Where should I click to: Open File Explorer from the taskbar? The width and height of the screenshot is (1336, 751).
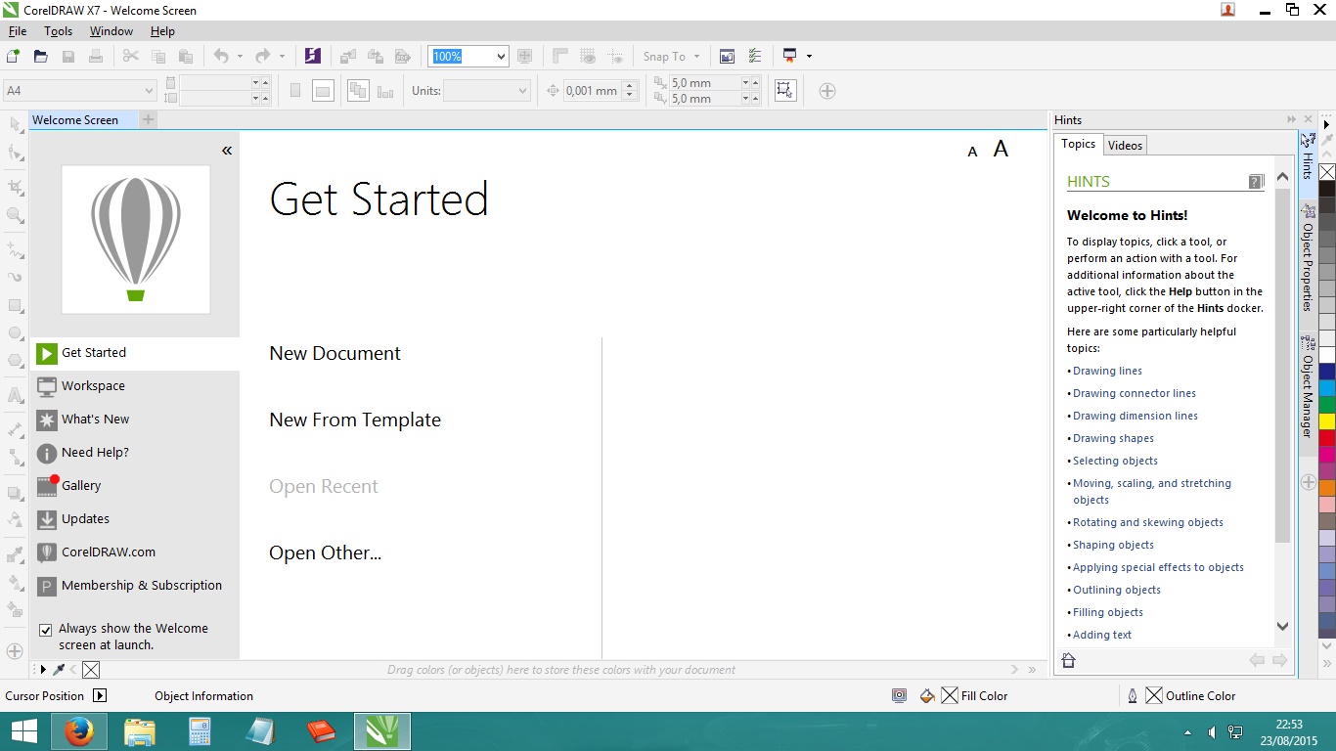[x=140, y=730]
